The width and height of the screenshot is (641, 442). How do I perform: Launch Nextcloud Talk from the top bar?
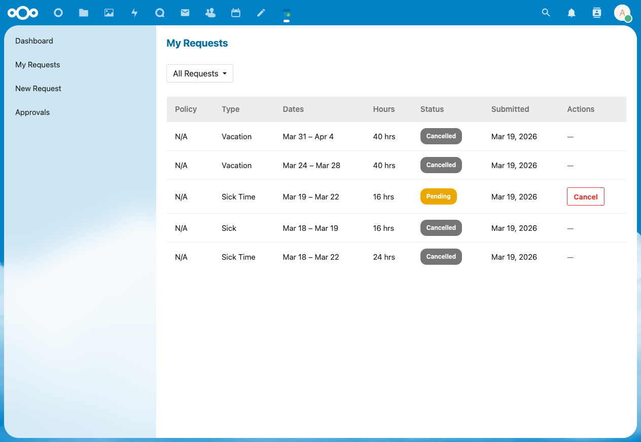(x=160, y=13)
